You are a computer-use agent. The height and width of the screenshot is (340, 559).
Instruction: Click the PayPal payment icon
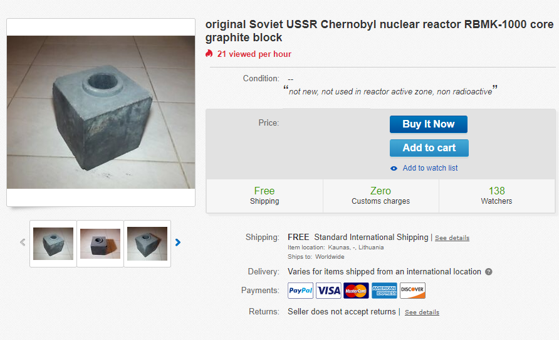click(301, 291)
